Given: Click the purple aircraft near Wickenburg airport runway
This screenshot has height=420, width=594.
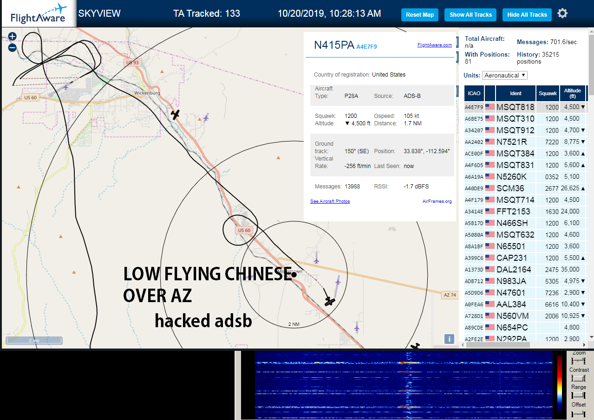Looking at the screenshot, I should tap(66, 86).
